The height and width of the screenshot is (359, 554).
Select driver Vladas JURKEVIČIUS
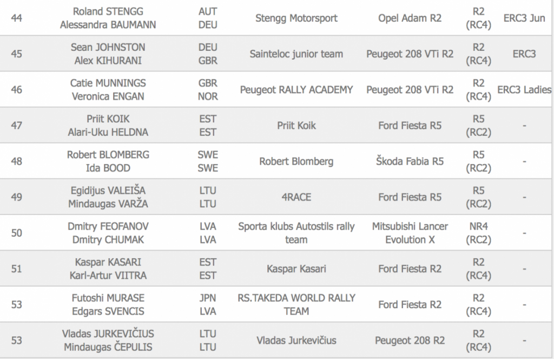pos(108,334)
